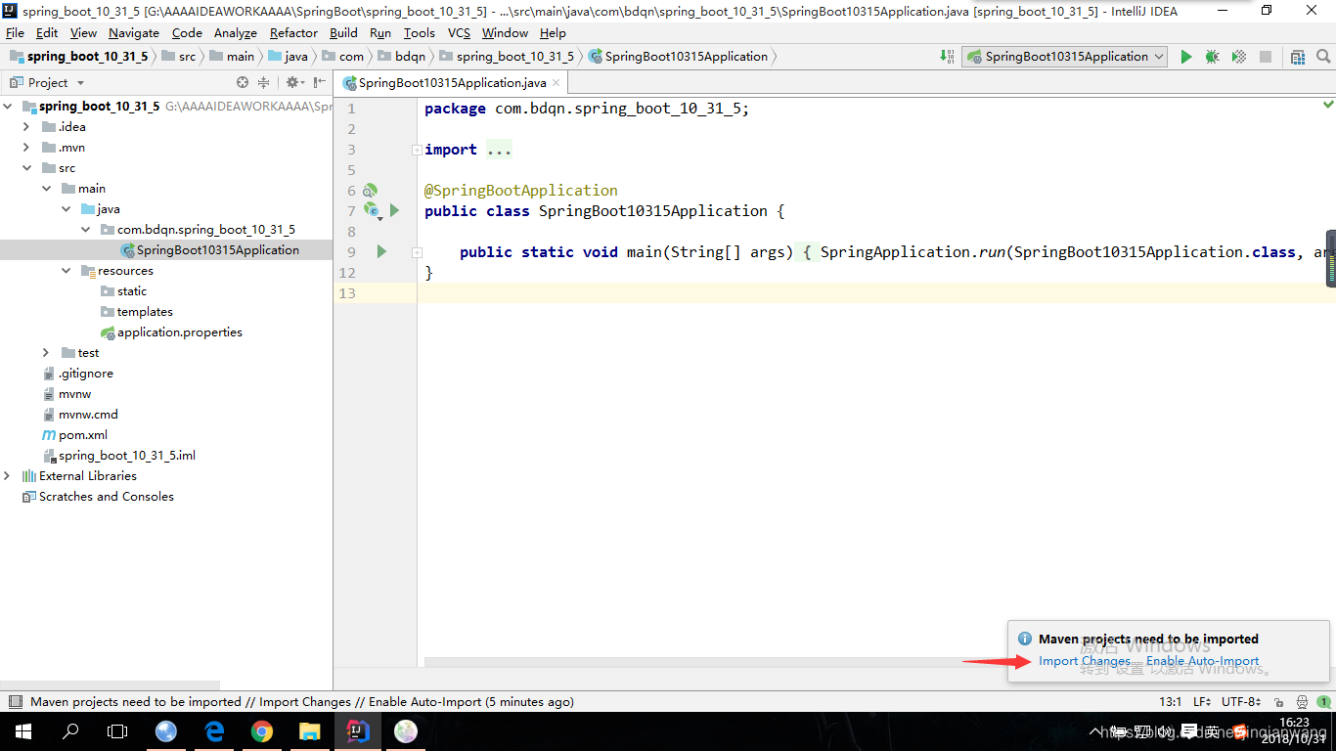Open Project panel settings gear
Screen dimensions: 1336x751
tap(292, 83)
